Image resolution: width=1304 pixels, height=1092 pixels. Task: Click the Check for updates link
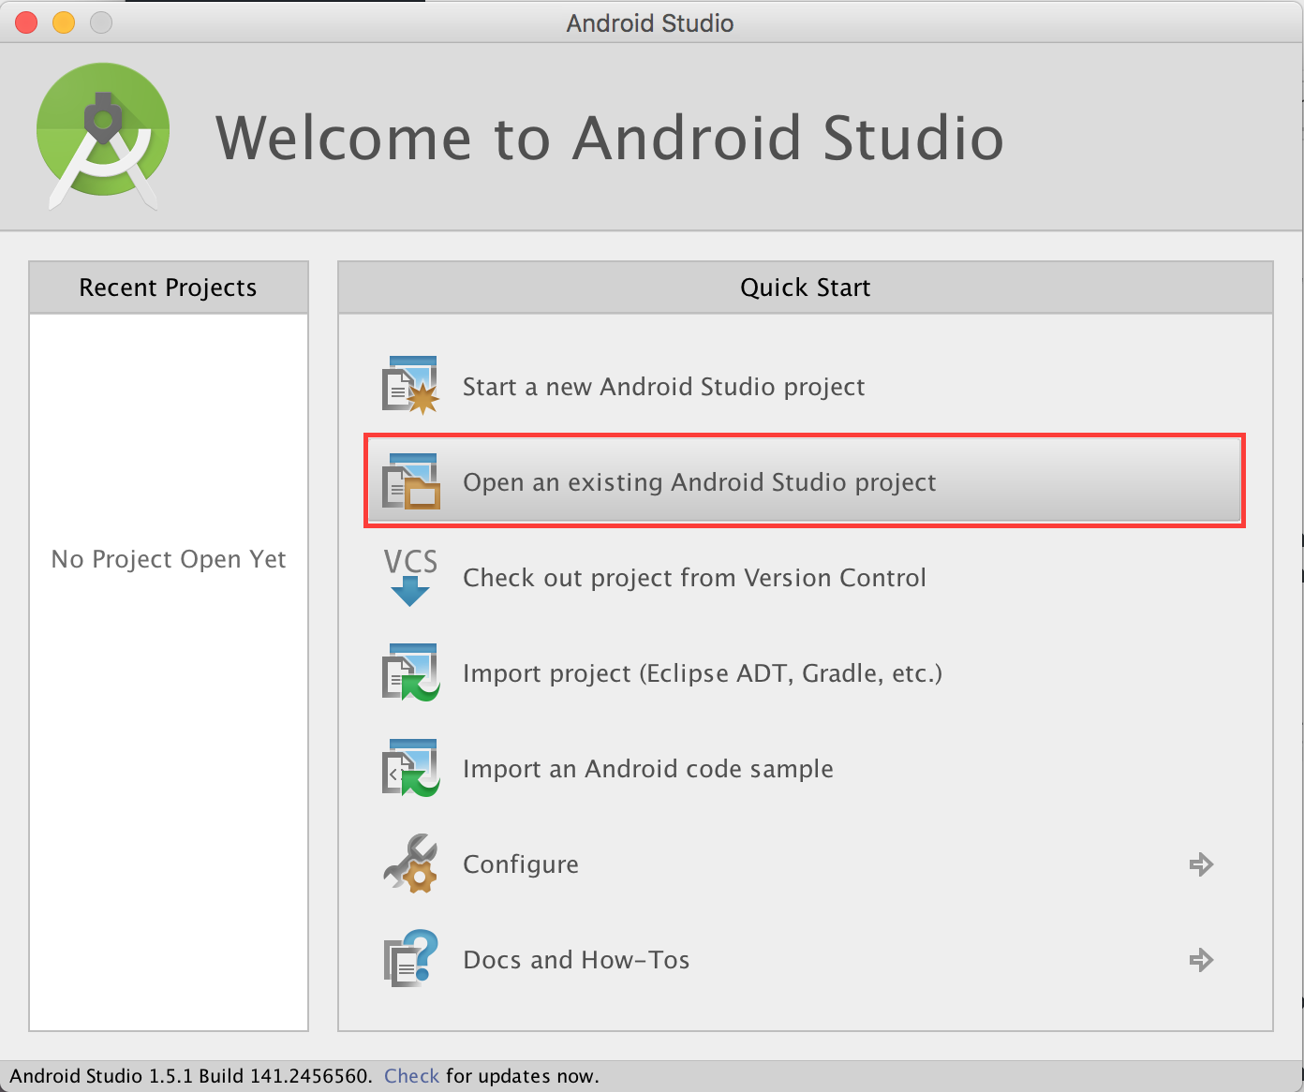411,1076
